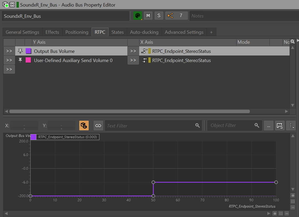Image resolution: width=299 pixels, height=217 pixels.
Task: Click the zoom in plus icon at graph right
Action: (x=293, y=196)
